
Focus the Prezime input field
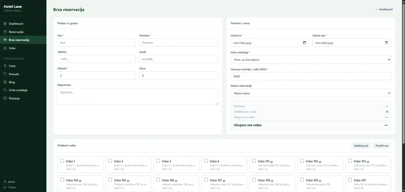[178, 42]
